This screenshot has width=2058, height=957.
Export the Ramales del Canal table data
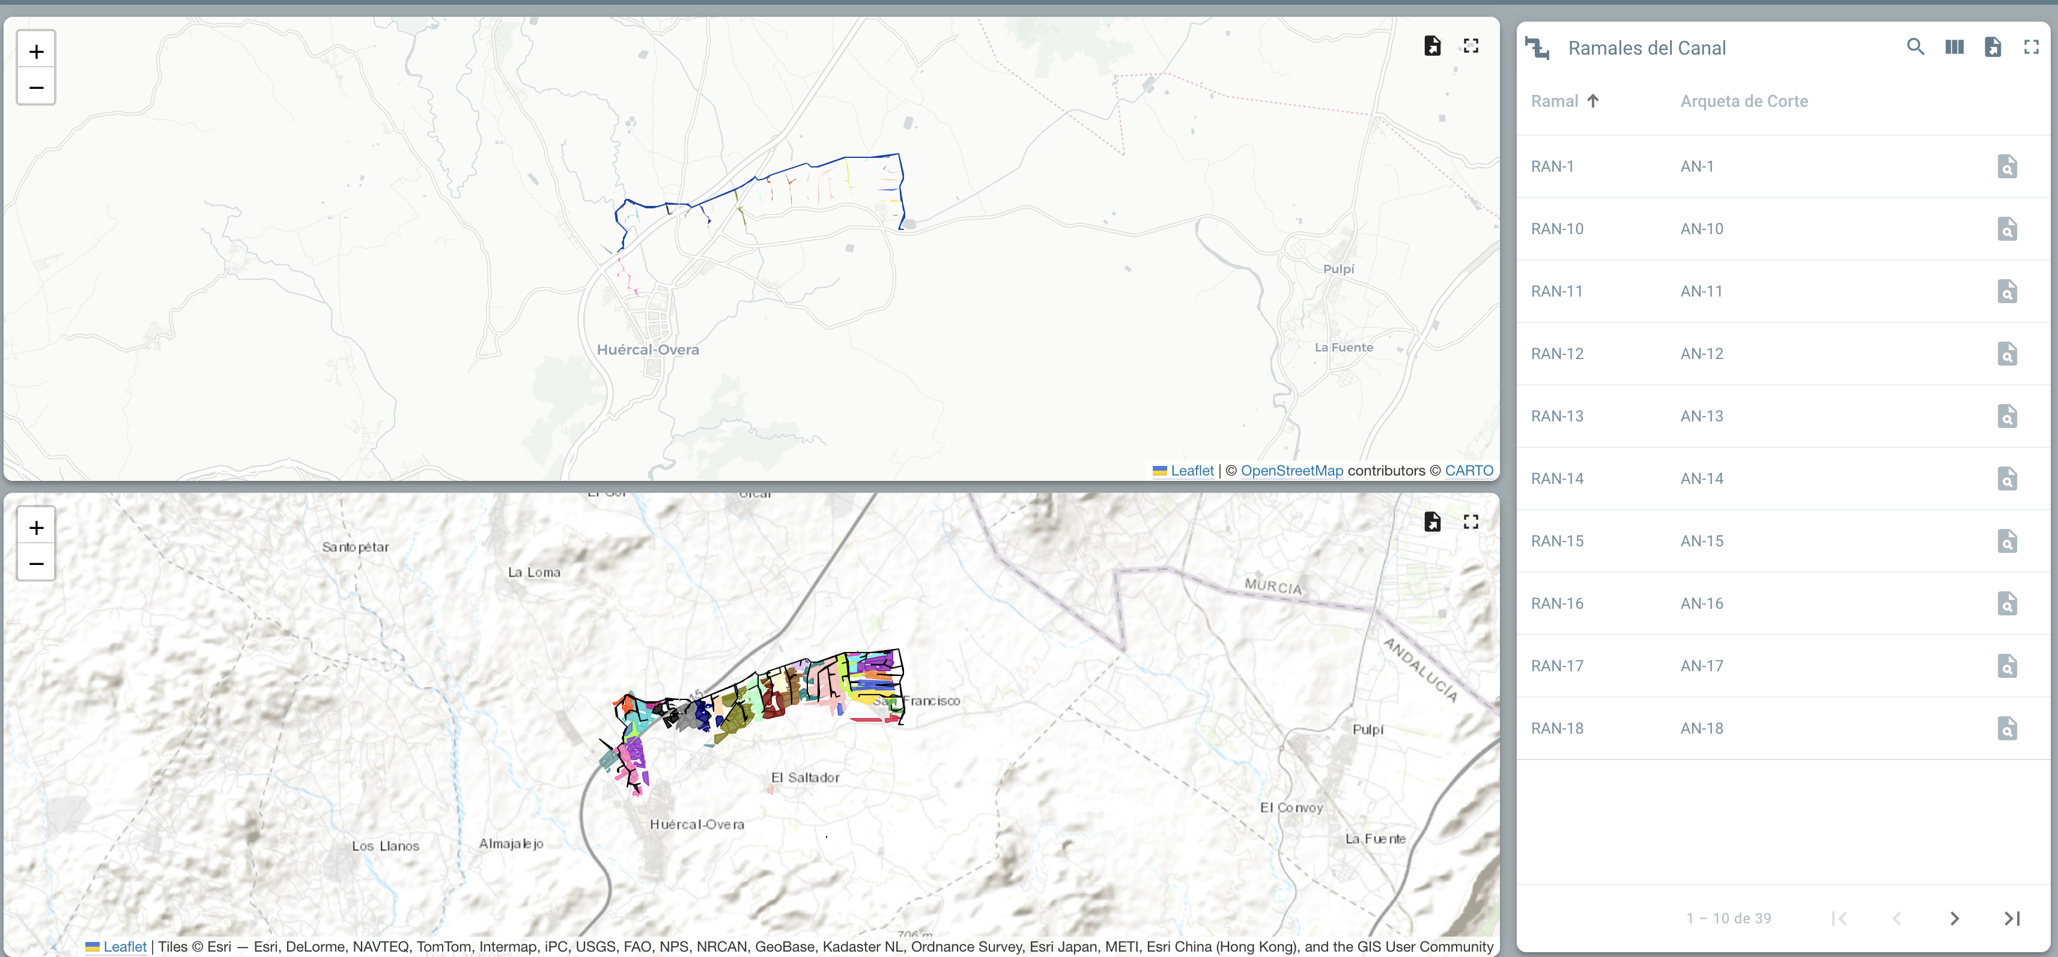[1993, 47]
